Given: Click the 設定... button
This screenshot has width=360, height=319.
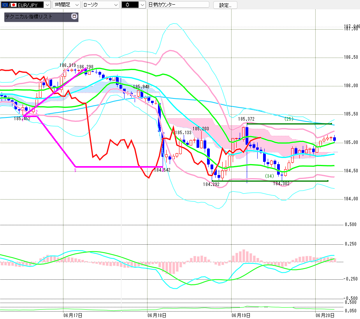Looking at the screenshot, I should tap(225, 5).
